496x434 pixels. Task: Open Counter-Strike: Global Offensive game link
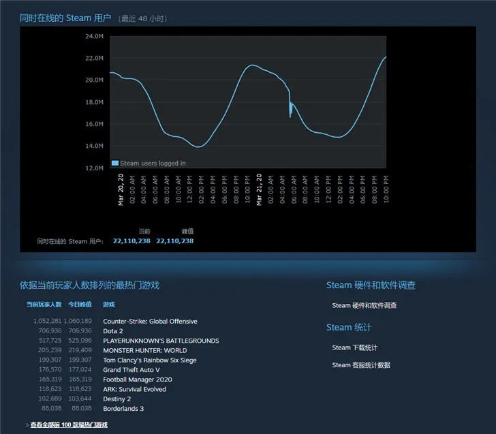point(150,321)
